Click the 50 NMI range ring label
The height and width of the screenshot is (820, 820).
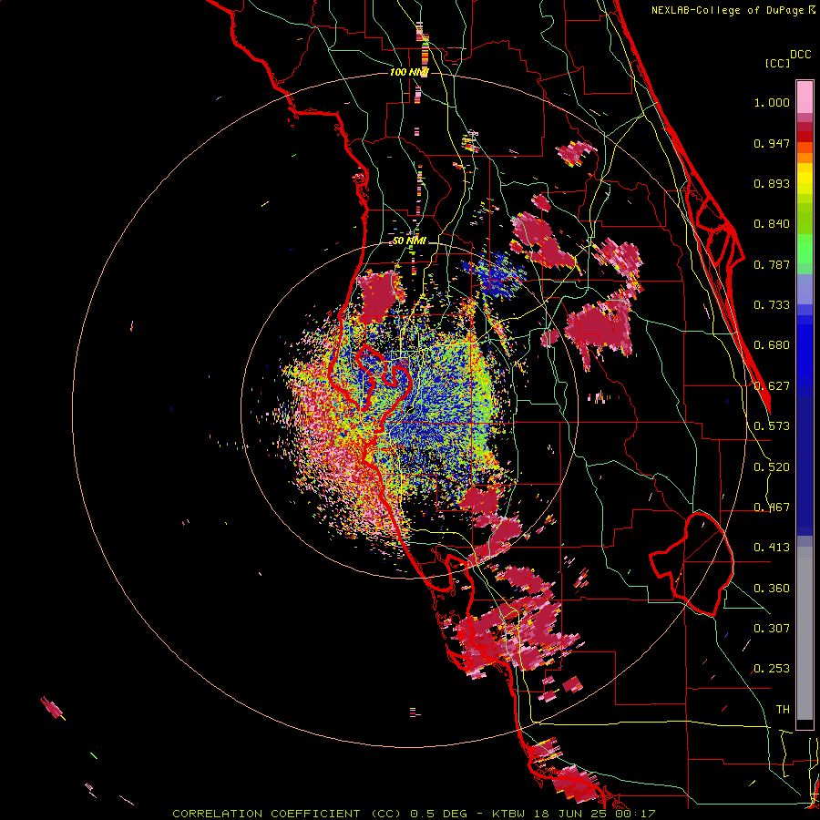pos(409,241)
